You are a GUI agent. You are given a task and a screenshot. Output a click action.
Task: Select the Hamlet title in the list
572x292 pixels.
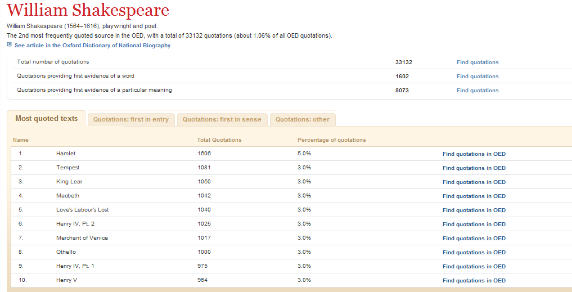tap(66, 153)
